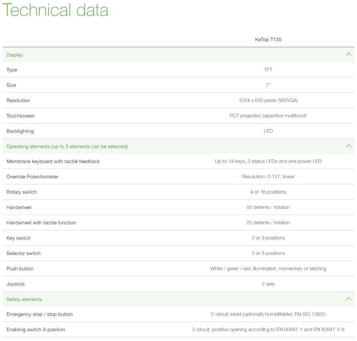
Task: Collapse the Safety elements section chevron
Action: tap(348, 299)
